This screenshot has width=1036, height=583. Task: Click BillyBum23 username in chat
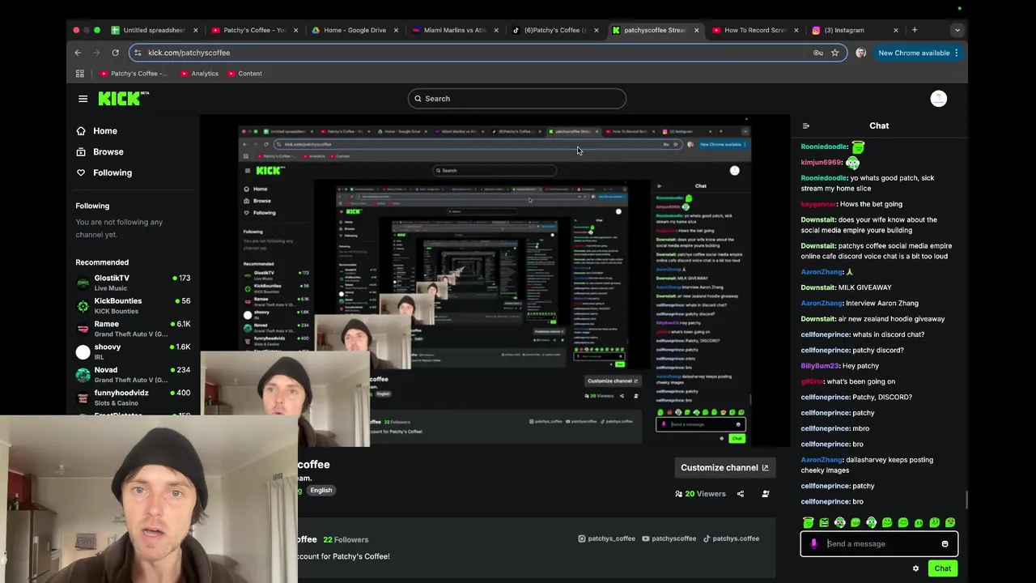point(819,366)
